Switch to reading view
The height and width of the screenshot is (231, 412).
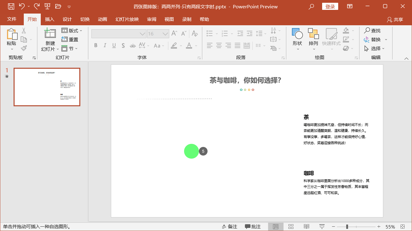click(x=306, y=227)
